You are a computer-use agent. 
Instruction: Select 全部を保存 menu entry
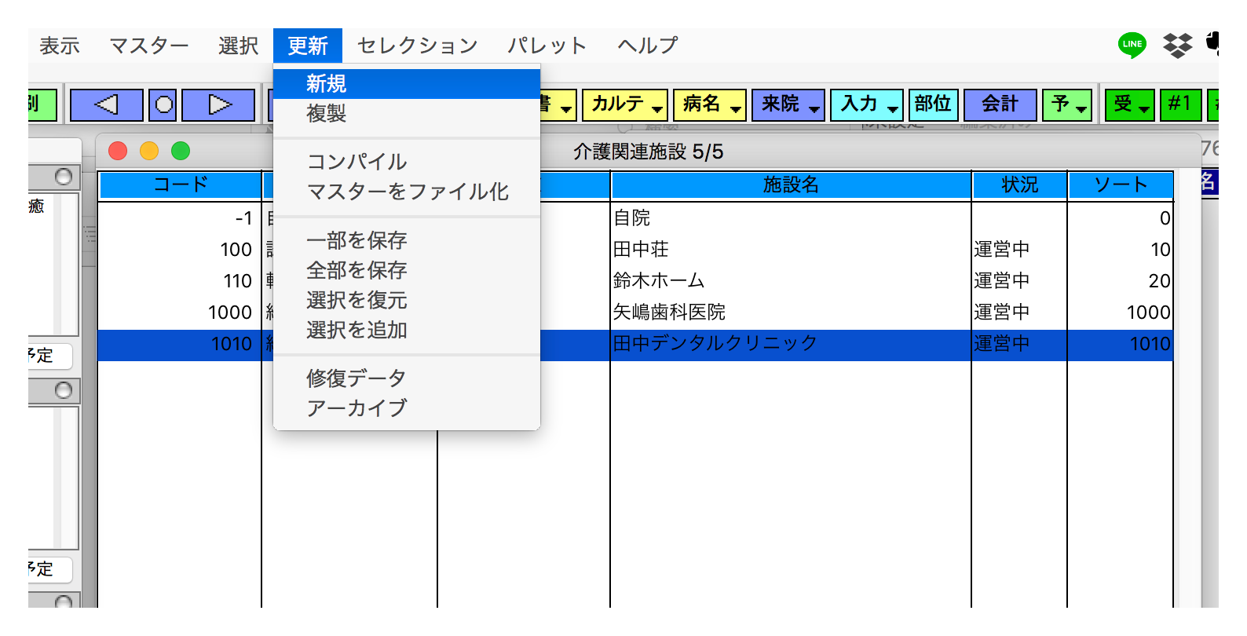pyautogui.click(x=357, y=270)
